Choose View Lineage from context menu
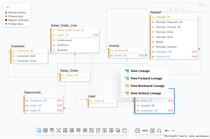210x139 pixels. pyautogui.click(x=145, y=71)
